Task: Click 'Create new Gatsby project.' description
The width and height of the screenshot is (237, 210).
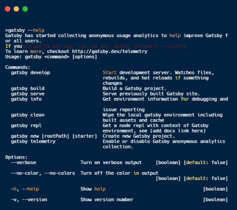Action: coord(139,136)
